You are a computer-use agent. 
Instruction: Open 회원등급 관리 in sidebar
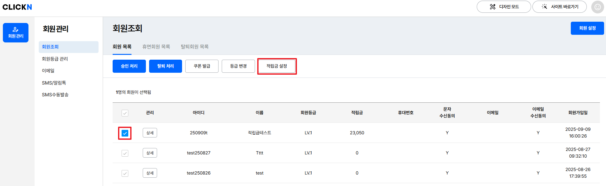55,59
